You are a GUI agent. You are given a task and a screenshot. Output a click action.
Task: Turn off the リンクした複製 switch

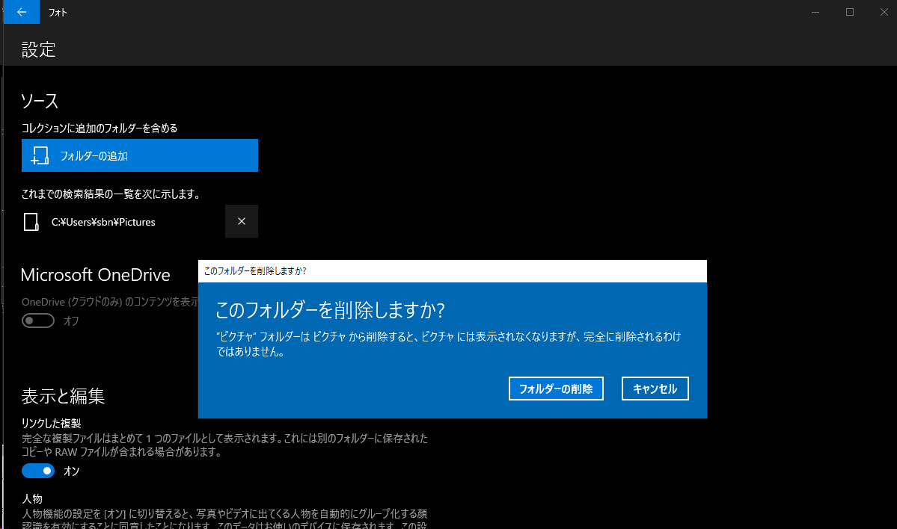(x=38, y=471)
